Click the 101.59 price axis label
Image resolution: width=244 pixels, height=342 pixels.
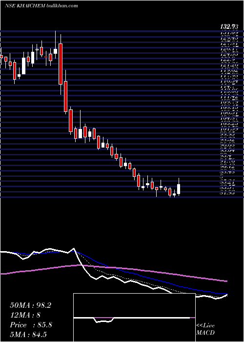[x=229, y=129]
